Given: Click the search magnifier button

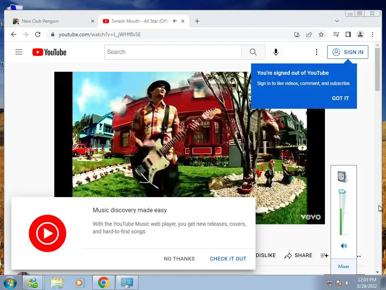Looking at the screenshot, I should (x=253, y=52).
